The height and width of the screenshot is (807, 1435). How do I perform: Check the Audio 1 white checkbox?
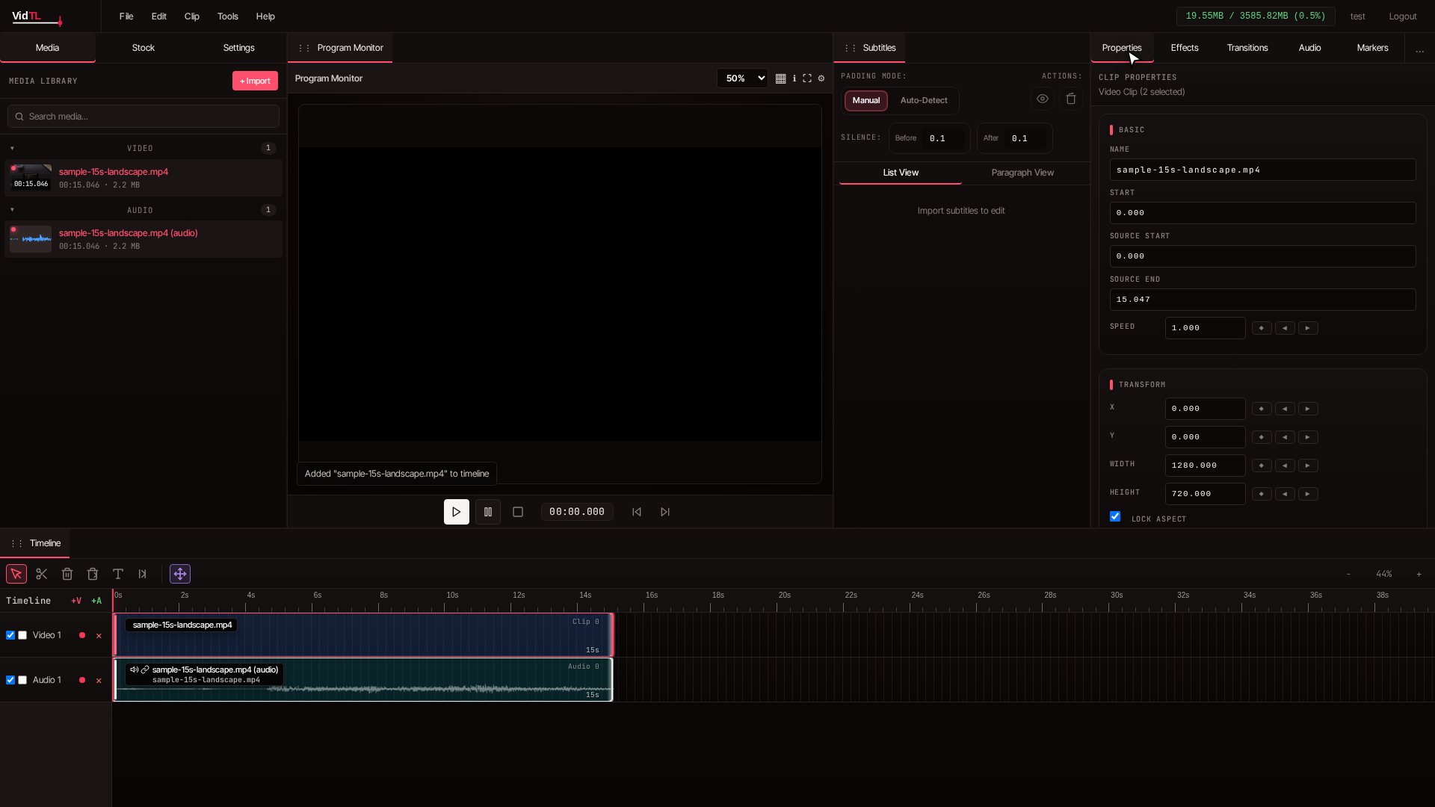click(x=22, y=680)
